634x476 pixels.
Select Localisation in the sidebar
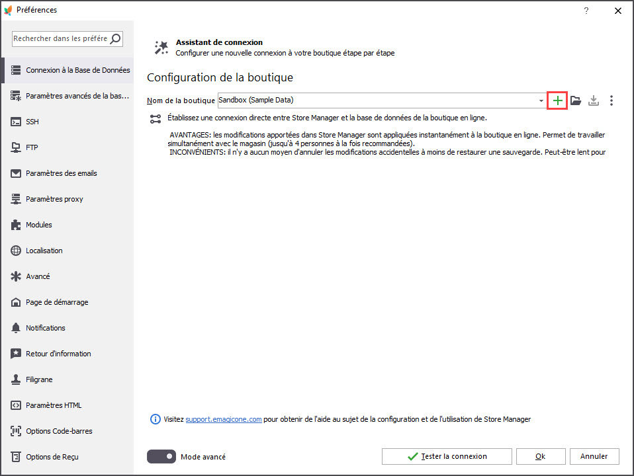click(68, 251)
